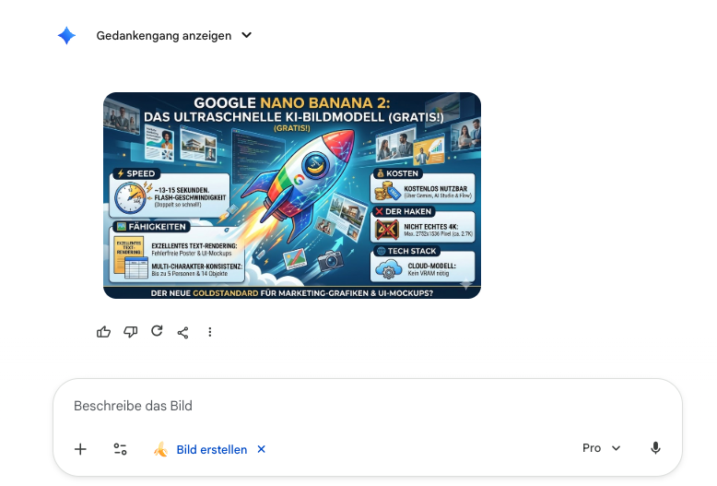
Task: Click the banana icon in the prompt bar
Action: (x=160, y=449)
